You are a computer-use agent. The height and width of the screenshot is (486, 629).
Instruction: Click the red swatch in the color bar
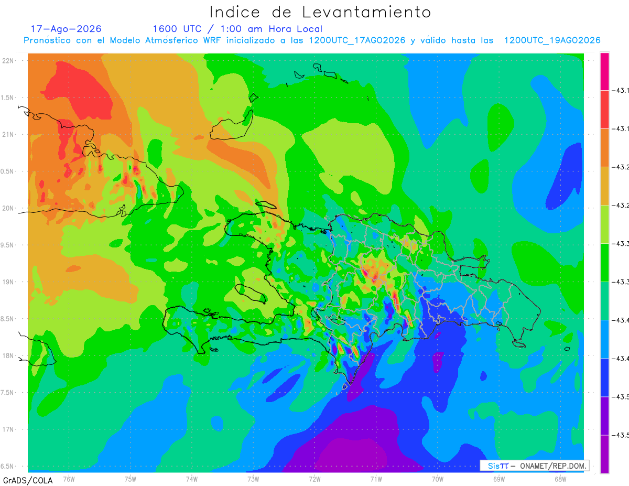coord(604,110)
